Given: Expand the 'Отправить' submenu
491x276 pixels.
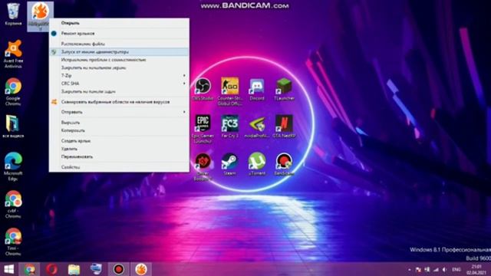Looking at the screenshot, I should click(x=119, y=112).
